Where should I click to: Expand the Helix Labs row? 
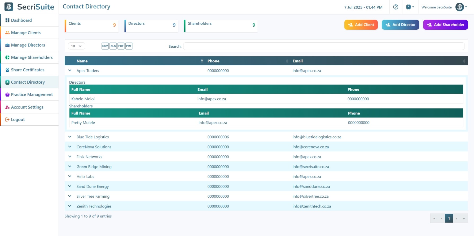pyautogui.click(x=70, y=176)
